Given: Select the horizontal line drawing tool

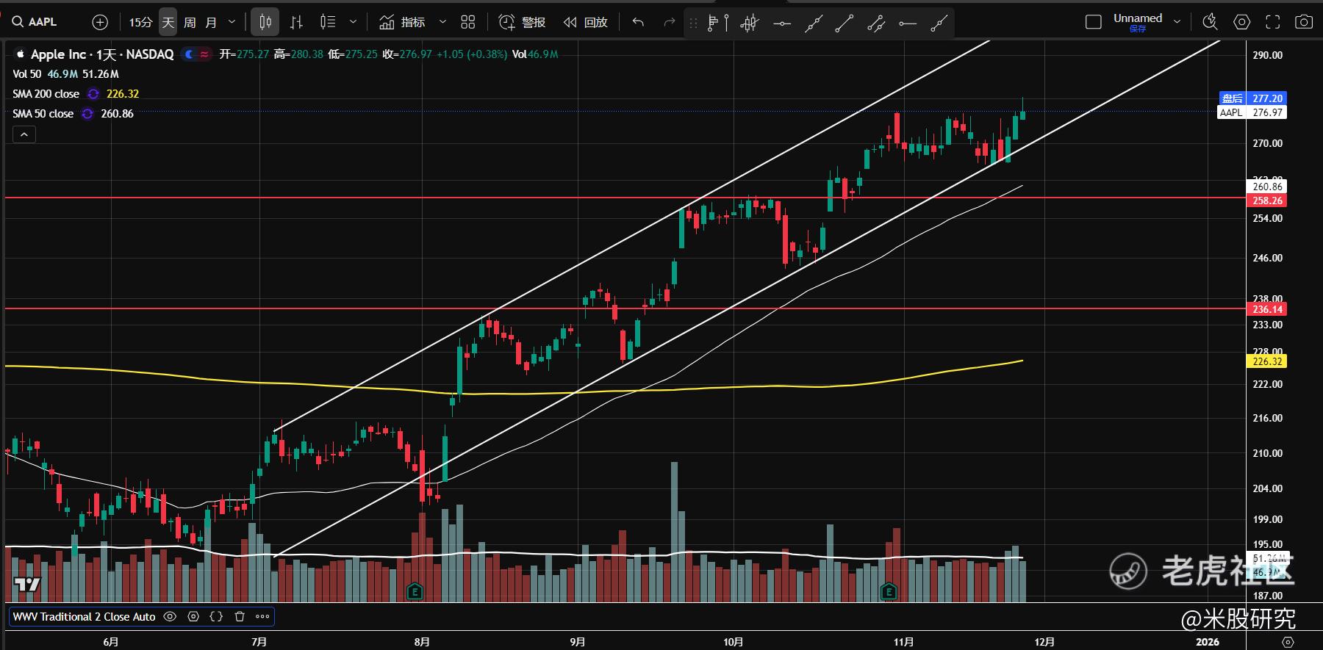Looking at the screenshot, I should pyautogui.click(x=782, y=24).
